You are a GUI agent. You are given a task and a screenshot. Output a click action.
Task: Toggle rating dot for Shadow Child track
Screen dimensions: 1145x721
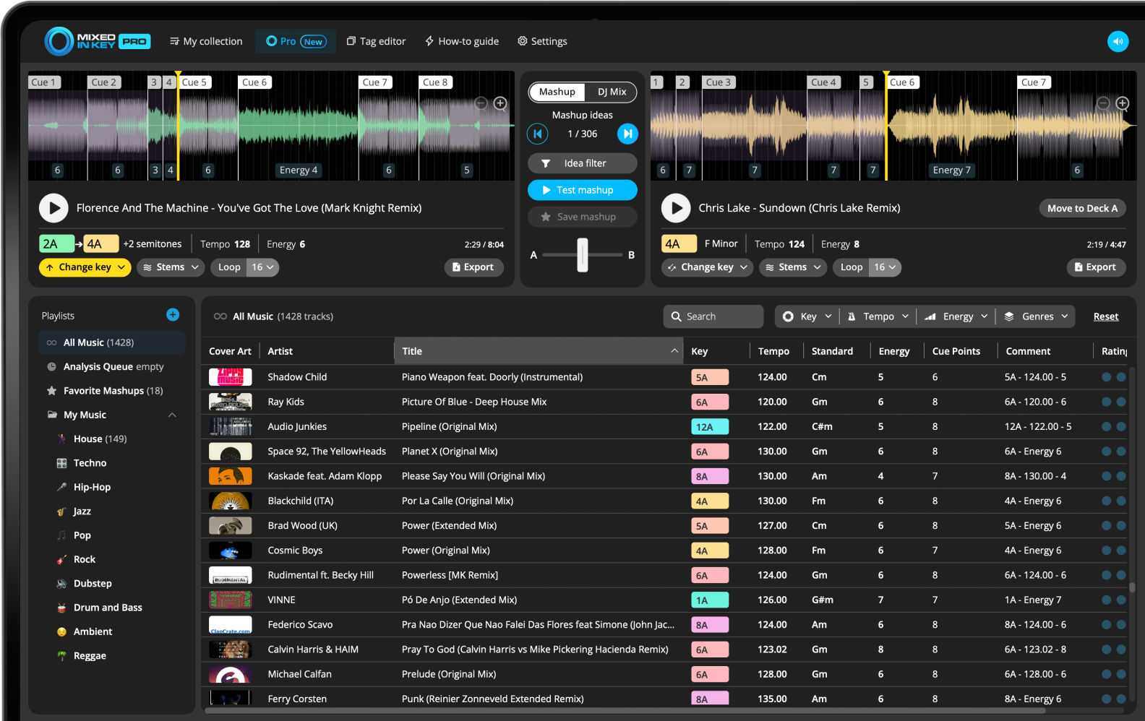tap(1106, 377)
